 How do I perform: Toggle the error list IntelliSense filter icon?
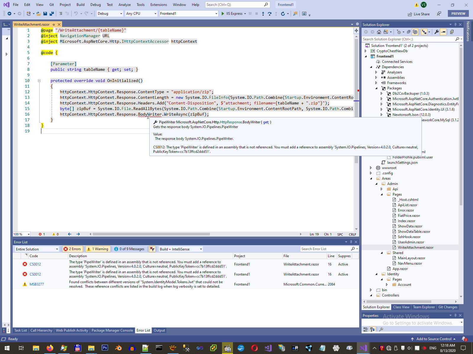click(152, 249)
